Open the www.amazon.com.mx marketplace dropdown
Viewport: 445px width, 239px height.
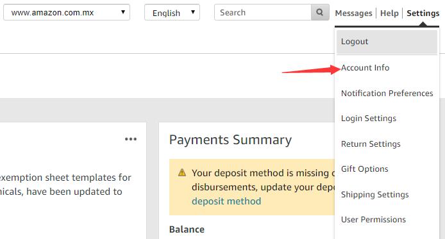(x=67, y=12)
